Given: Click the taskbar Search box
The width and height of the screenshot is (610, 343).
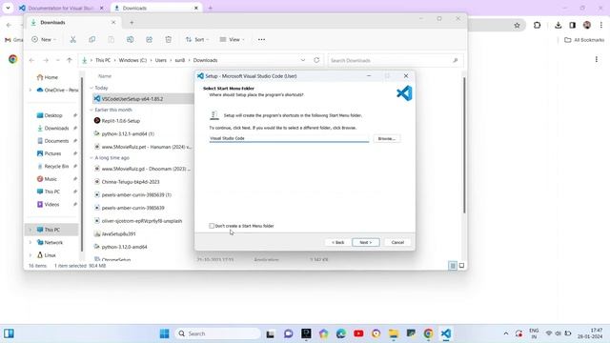Looking at the screenshot, I should coord(218,333).
